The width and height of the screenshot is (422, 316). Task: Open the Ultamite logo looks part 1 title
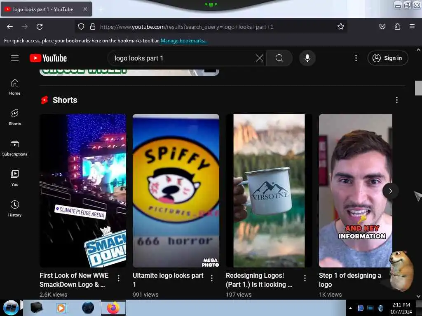[x=168, y=280]
